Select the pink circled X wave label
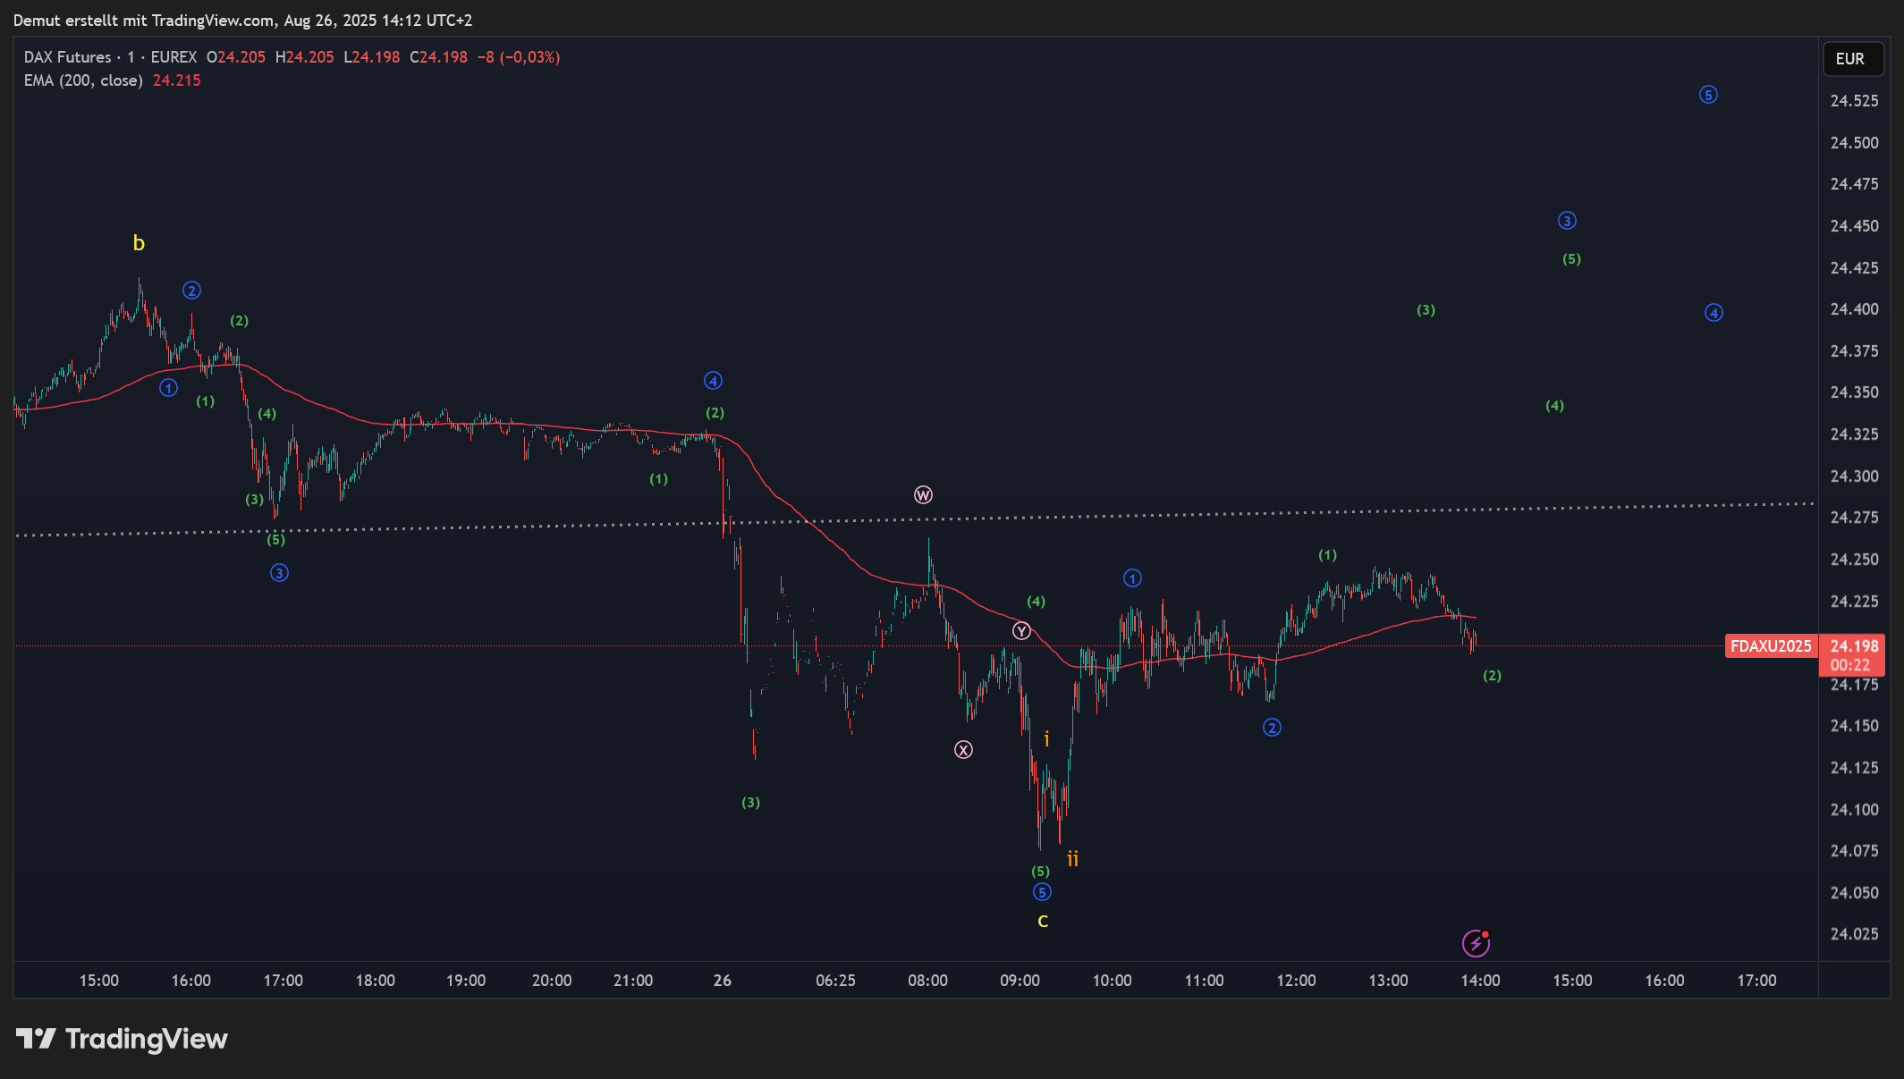This screenshot has width=1904, height=1079. pos(963,750)
